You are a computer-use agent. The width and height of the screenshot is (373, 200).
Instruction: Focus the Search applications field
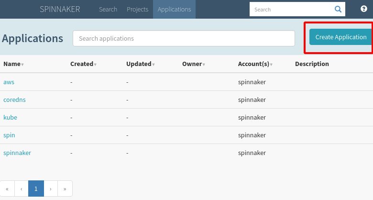(184, 38)
